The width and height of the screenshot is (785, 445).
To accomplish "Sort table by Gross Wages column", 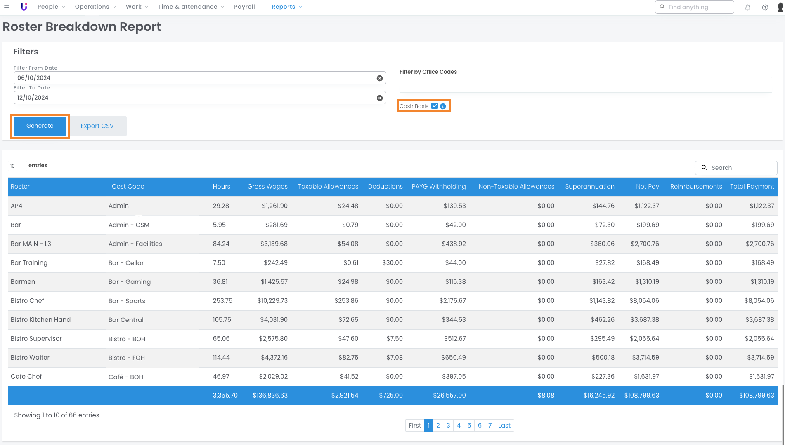I will click(267, 187).
